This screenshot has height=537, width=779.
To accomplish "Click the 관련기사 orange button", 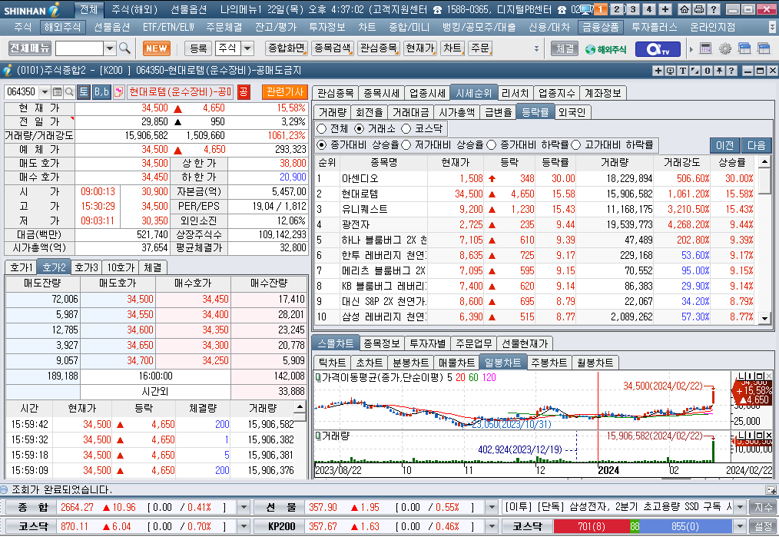I will [x=285, y=92].
